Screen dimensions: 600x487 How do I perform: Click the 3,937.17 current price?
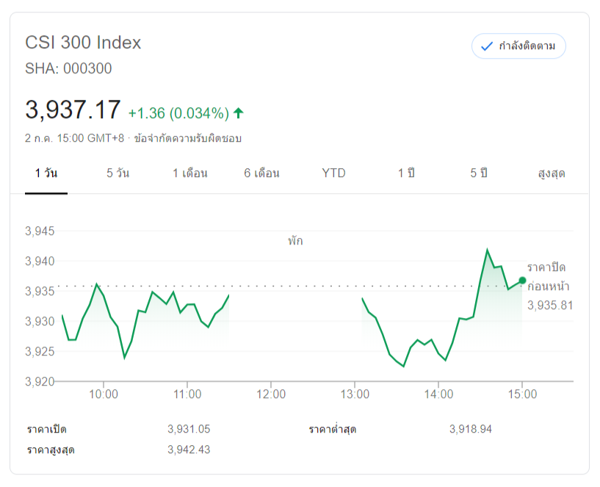[x=73, y=110]
